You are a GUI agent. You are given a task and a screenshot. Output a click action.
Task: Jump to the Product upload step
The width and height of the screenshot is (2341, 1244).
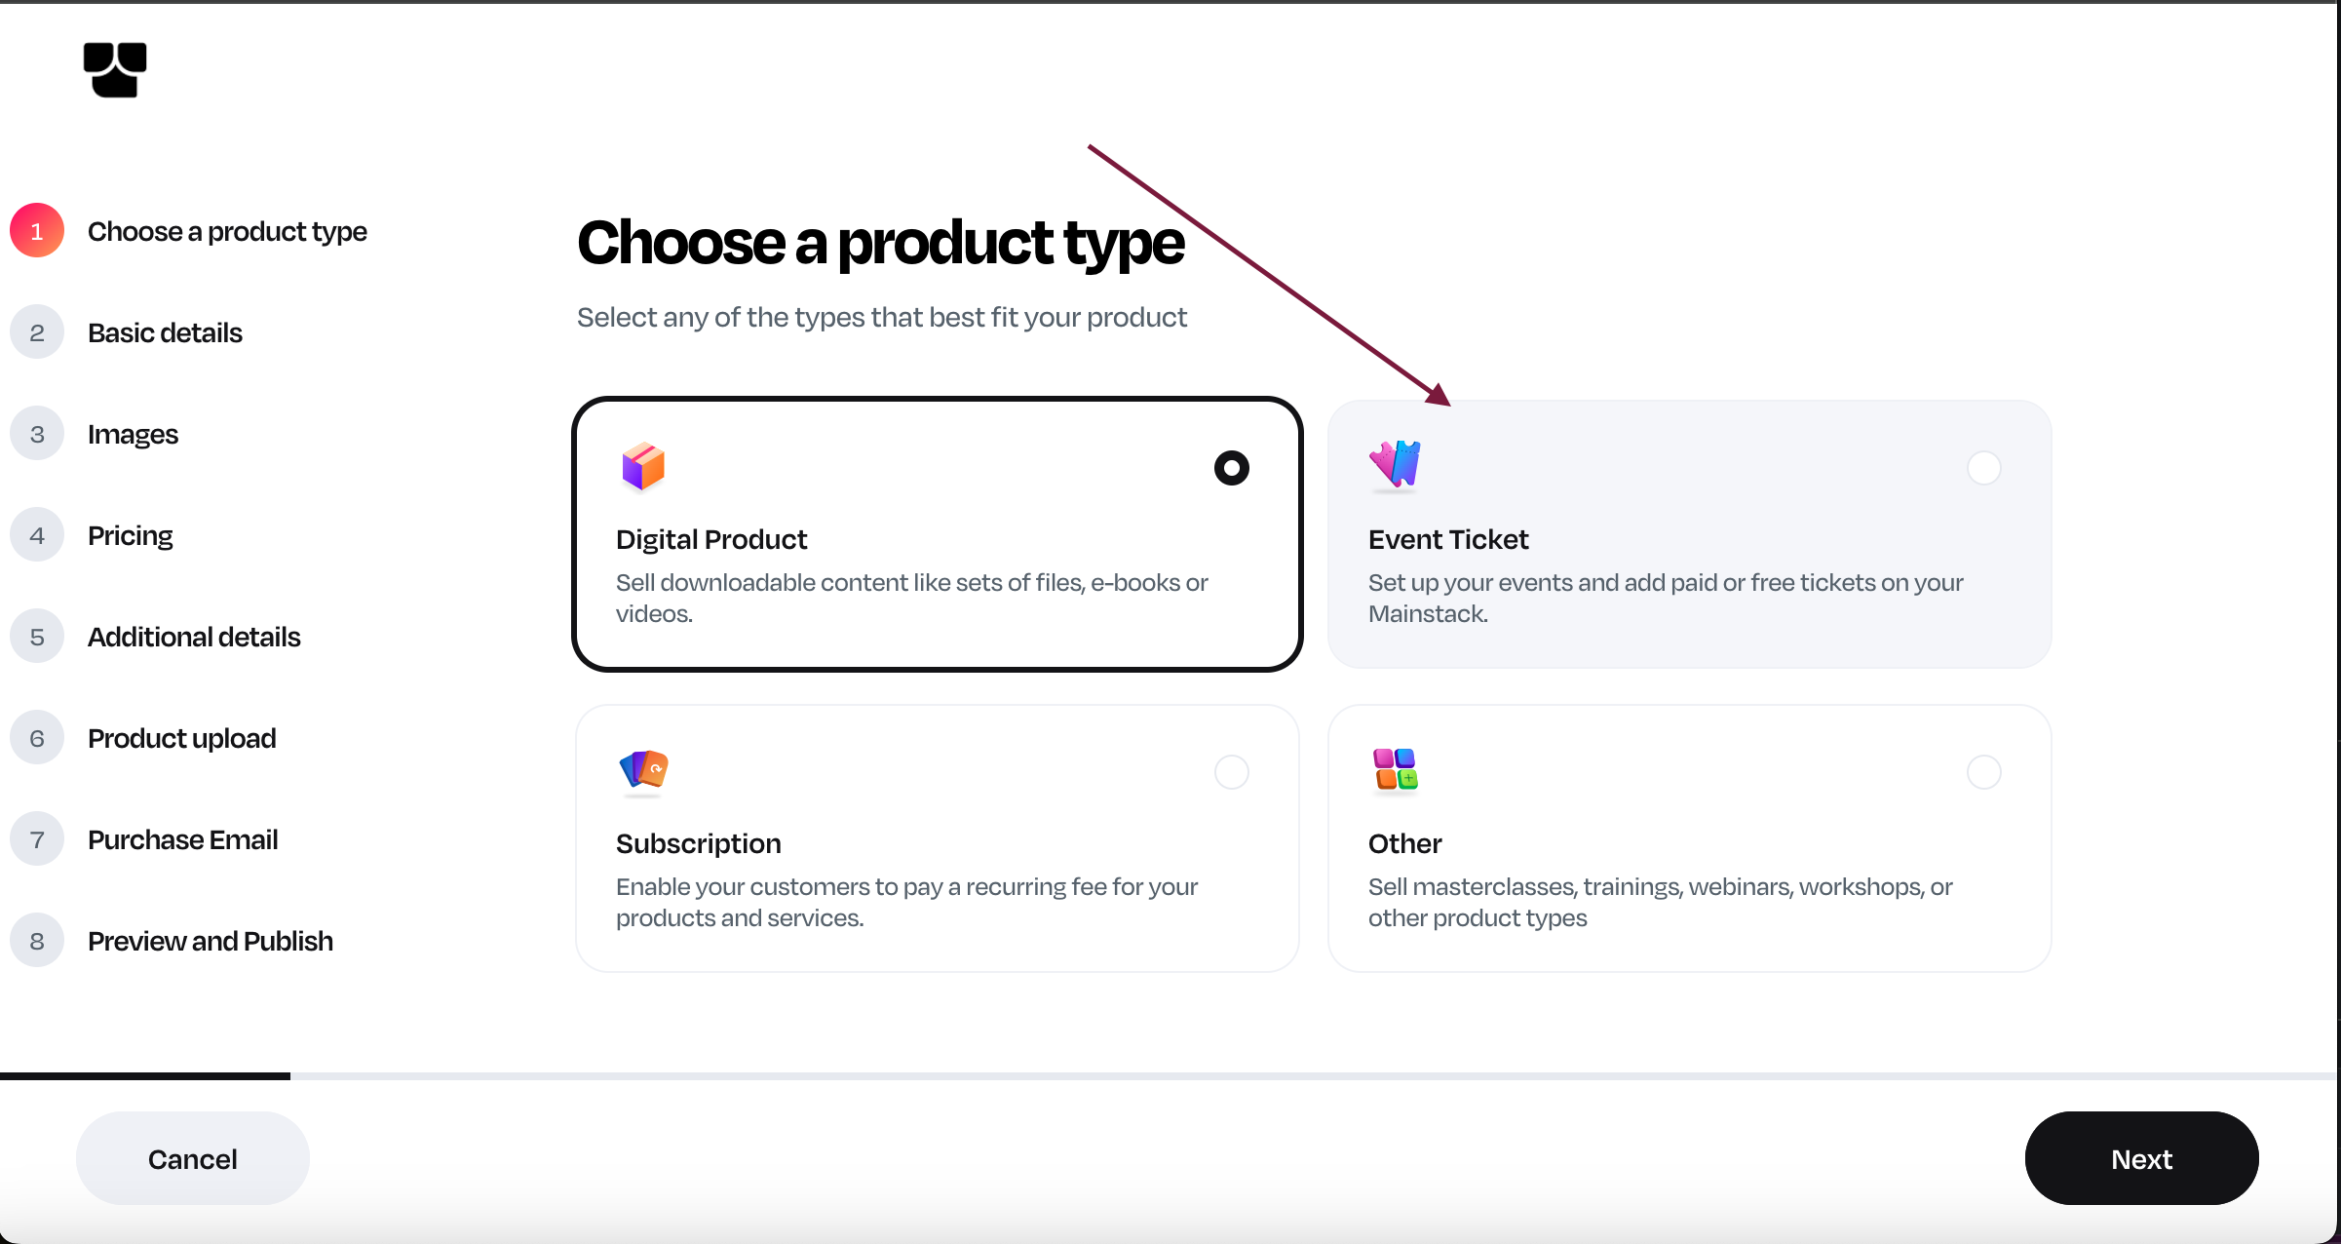click(181, 738)
